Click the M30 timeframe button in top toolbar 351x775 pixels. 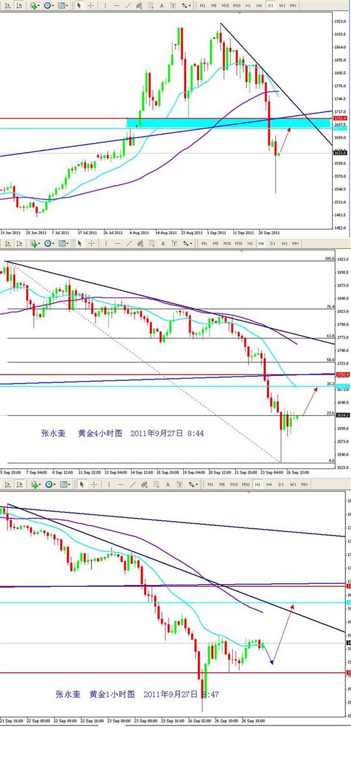click(236, 5)
